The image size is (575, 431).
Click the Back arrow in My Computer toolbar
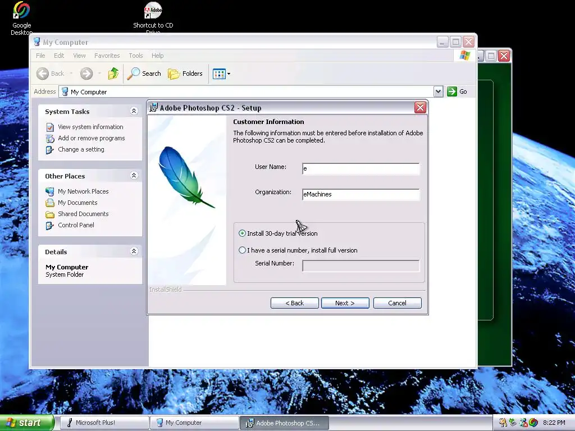[x=43, y=74]
